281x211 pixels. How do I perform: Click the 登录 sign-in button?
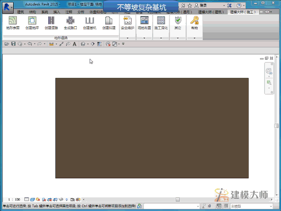(x=201, y=6)
